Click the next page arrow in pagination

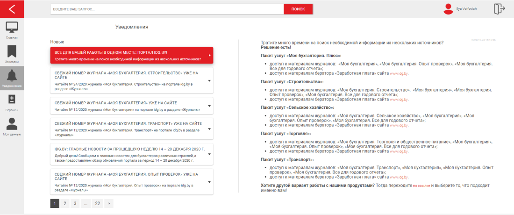click(x=108, y=203)
